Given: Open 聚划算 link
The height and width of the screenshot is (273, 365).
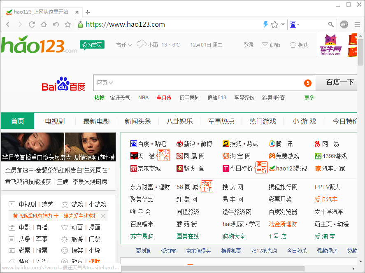Looking at the screenshot, I should [x=191, y=168].
